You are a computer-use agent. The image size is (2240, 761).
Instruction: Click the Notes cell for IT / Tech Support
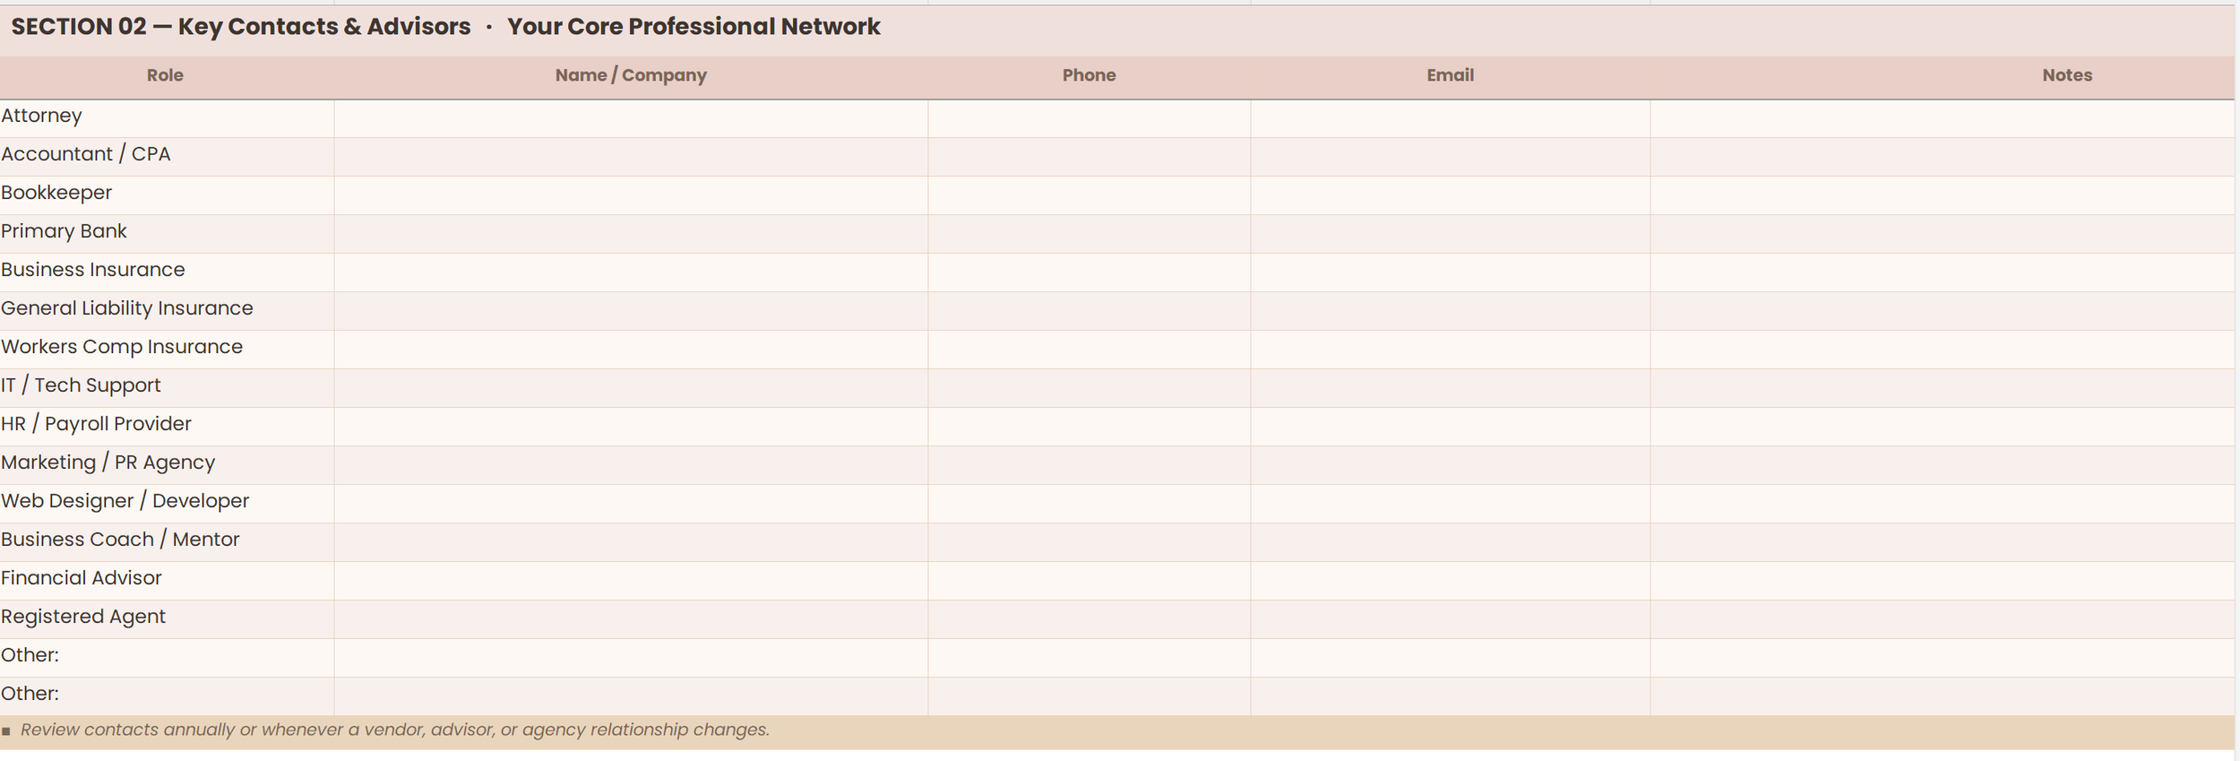click(1943, 388)
